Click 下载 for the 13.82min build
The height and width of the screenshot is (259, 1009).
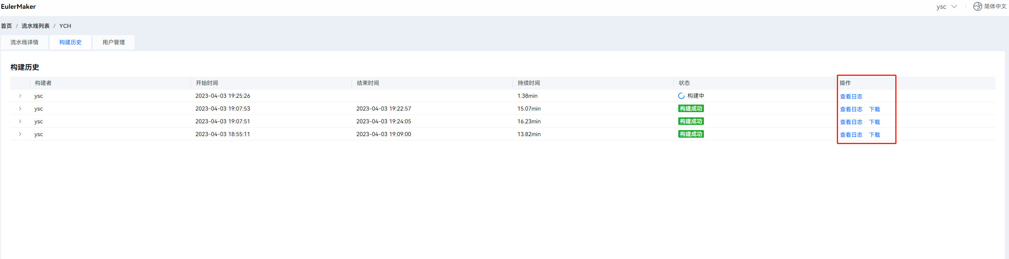874,135
